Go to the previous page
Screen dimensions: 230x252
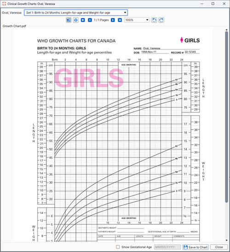point(90,20)
